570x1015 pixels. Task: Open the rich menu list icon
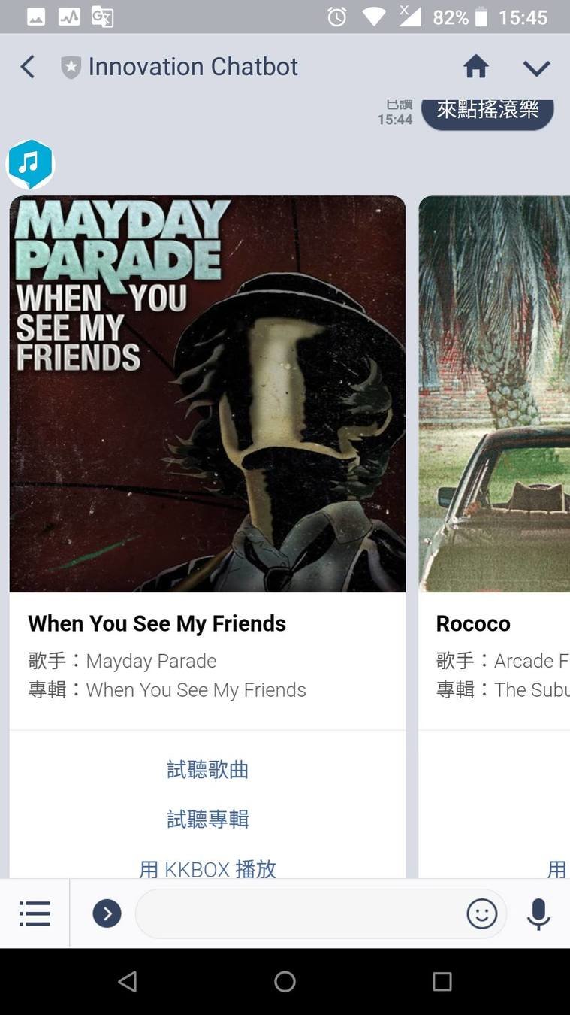35,913
